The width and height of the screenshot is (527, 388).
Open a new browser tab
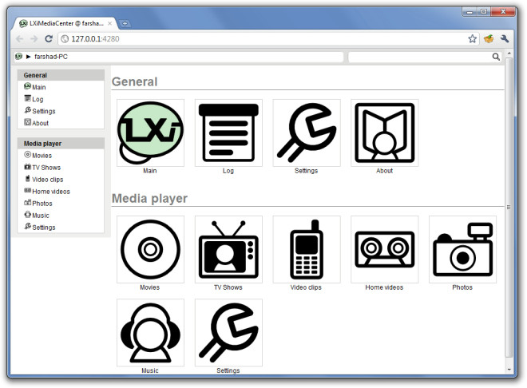pos(125,23)
